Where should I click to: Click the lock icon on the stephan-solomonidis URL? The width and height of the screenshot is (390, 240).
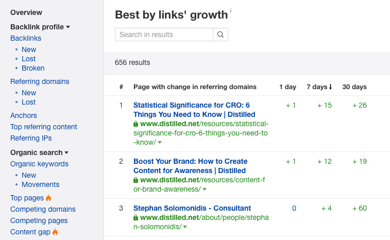[135, 218]
